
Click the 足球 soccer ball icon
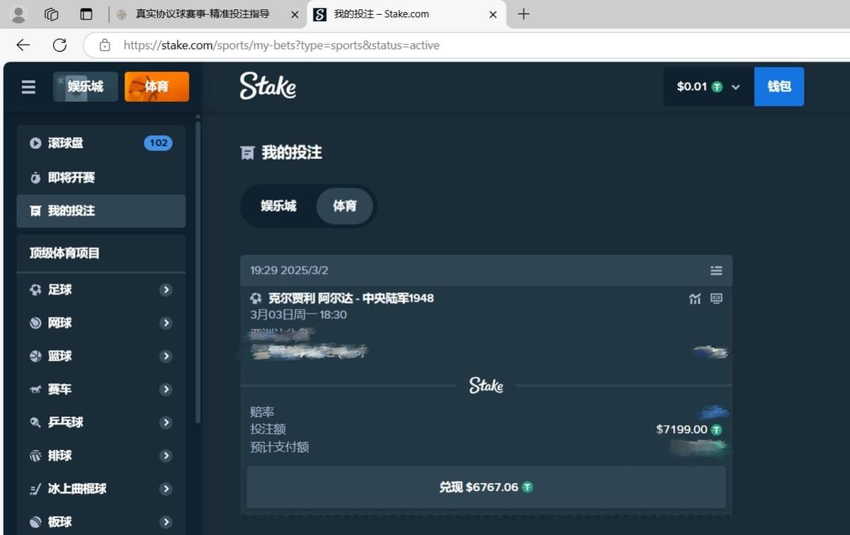pyautogui.click(x=35, y=290)
